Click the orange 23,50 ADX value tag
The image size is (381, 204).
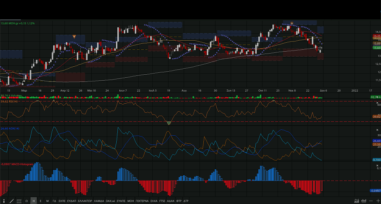pyautogui.click(x=376, y=144)
